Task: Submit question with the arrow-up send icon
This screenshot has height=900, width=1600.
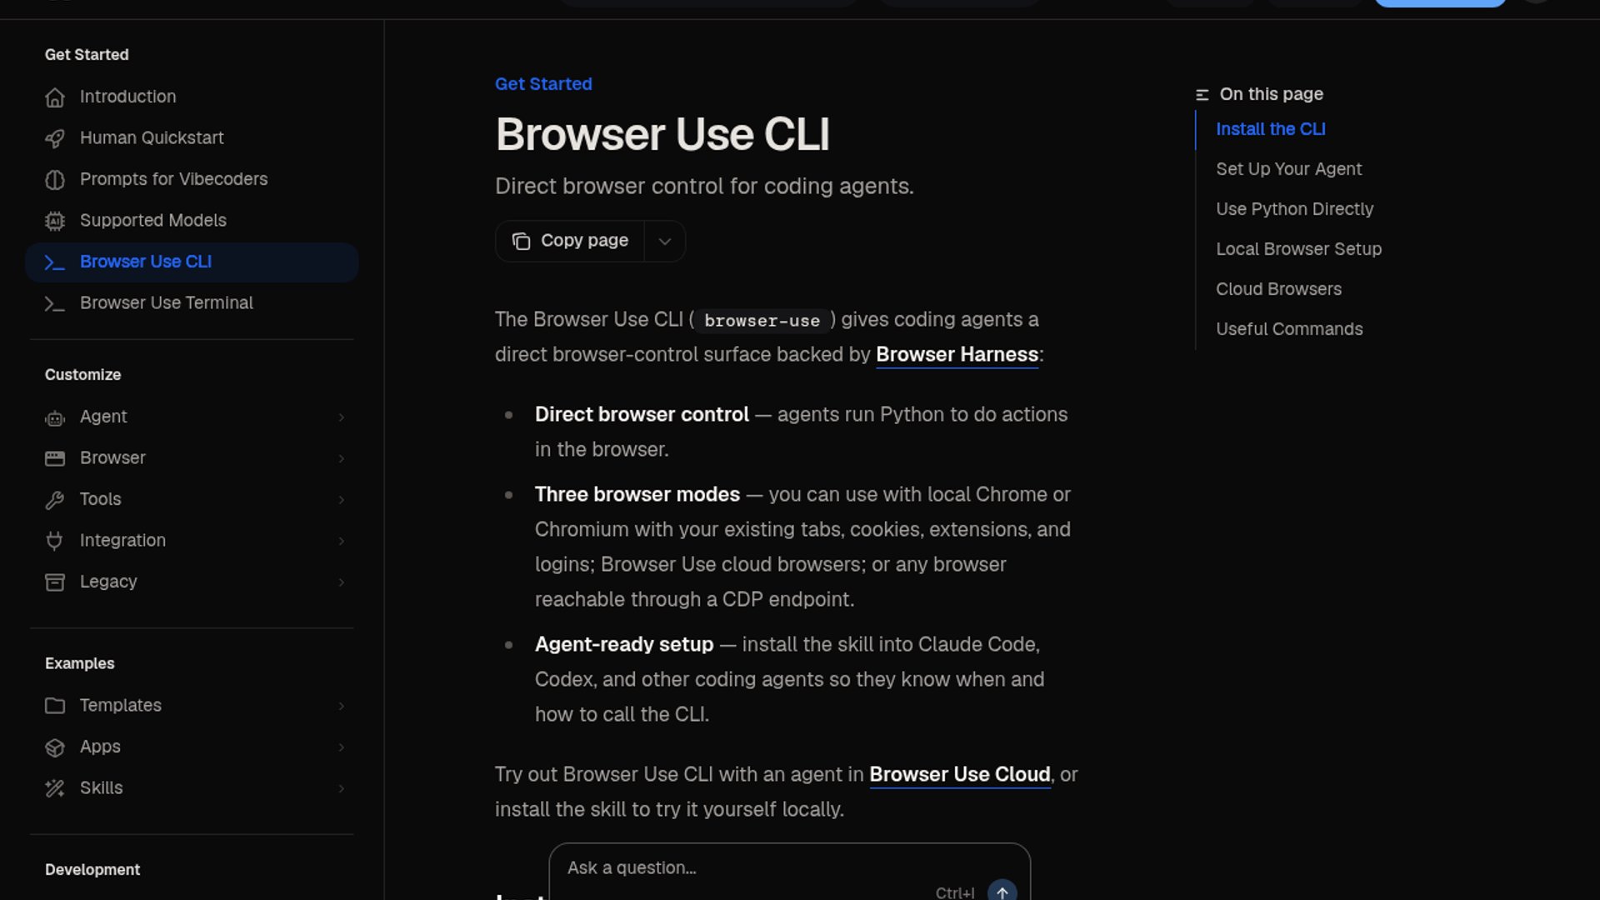Action: pyautogui.click(x=1002, y=891)
